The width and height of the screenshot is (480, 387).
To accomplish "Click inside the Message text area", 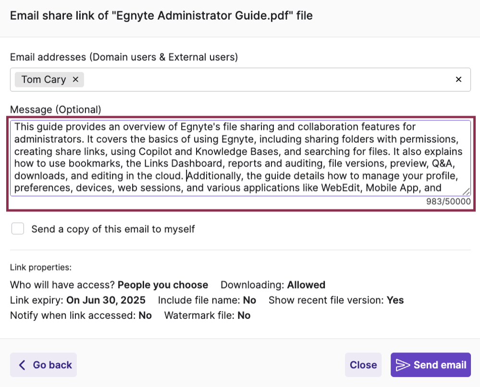I will tap(240, 158).
